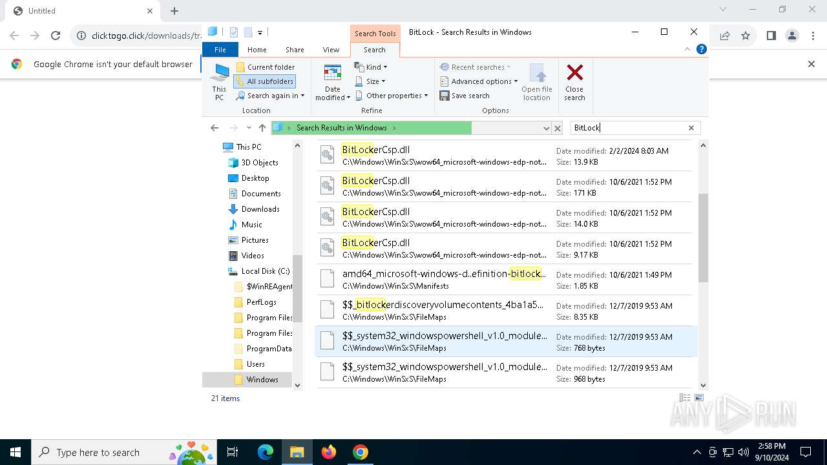Clear the BitLock search box text
The width and height of the screenshot is (827, 465).
pyautogui.click(x=691, y=128)
